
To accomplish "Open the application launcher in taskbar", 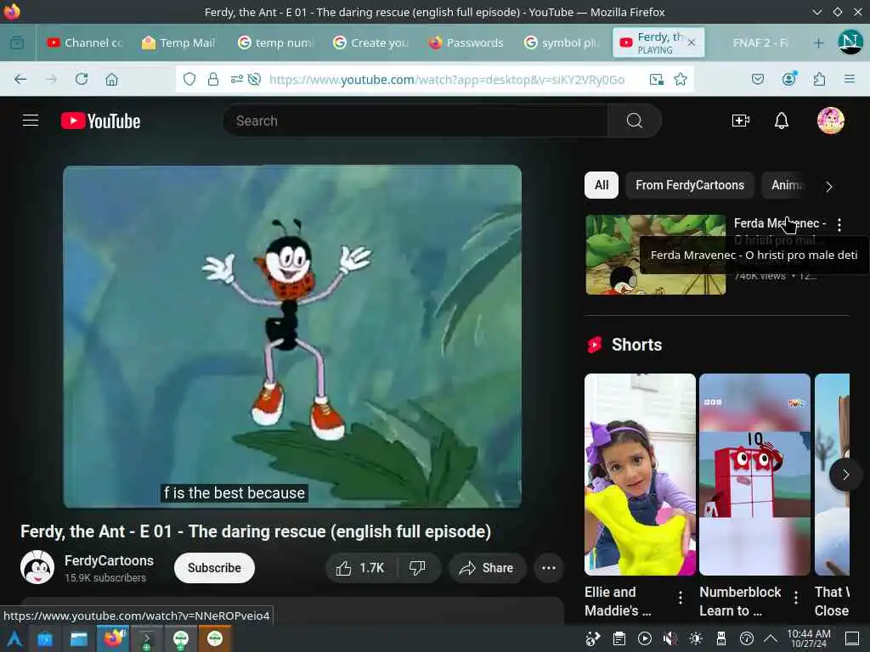I will (14, 638).
